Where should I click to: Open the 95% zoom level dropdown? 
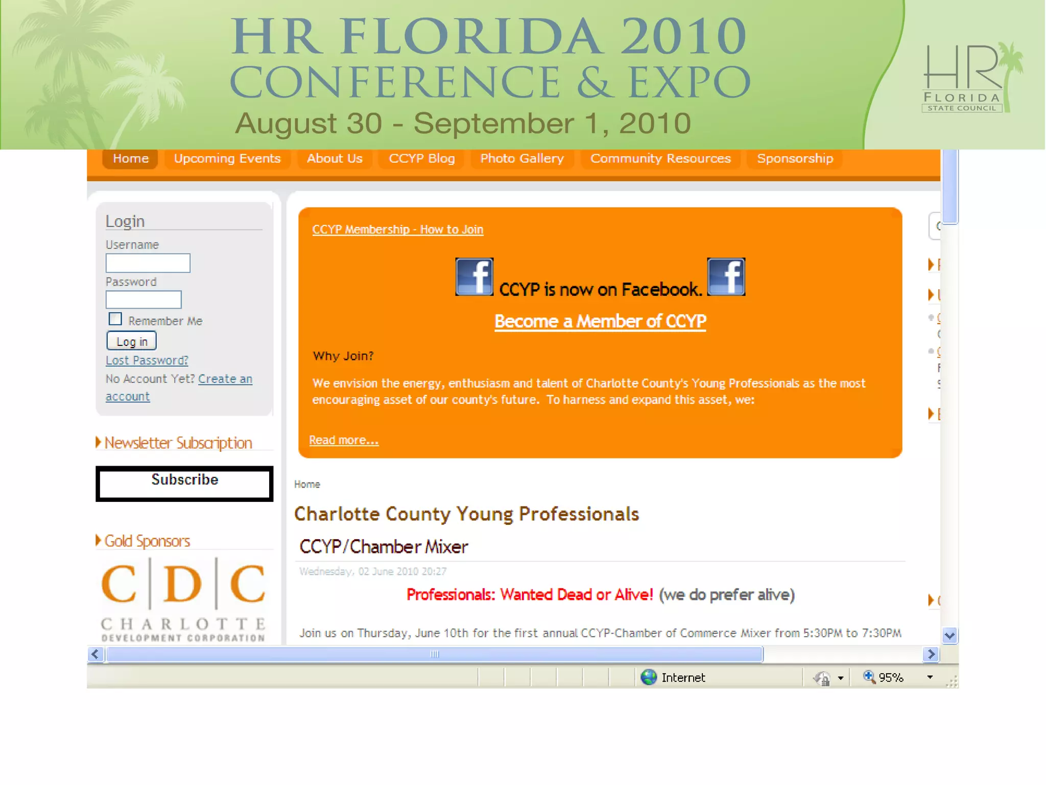tap(930, 677)
